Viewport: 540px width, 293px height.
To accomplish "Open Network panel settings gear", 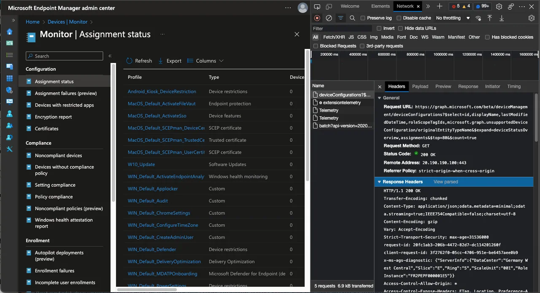I will click(532, 18).
